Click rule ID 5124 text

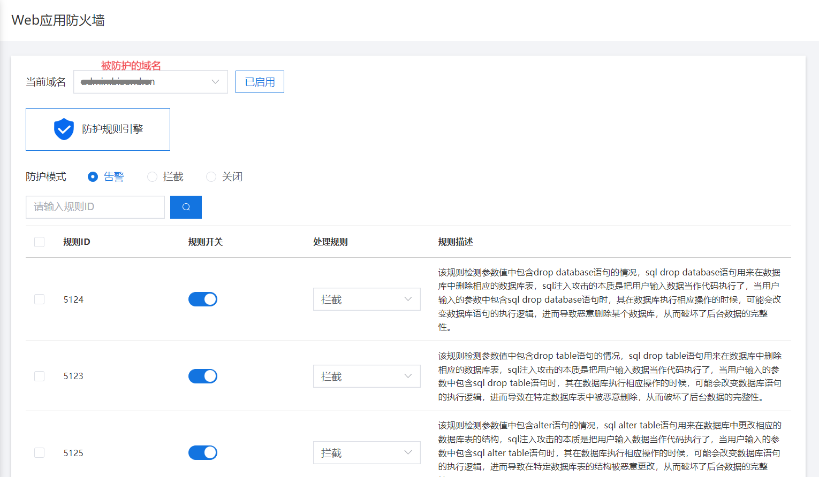pos(73,299)
